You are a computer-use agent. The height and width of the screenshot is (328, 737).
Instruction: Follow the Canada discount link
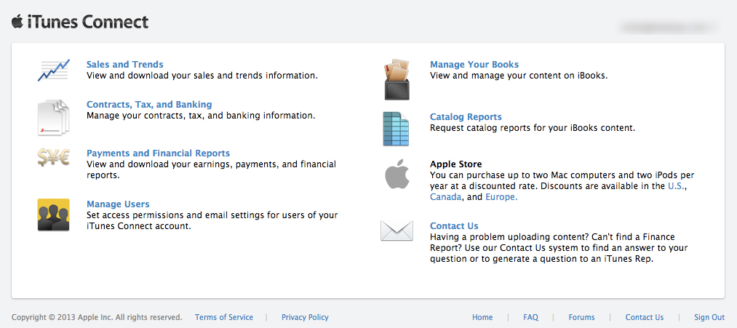click(x=445, y=197)
